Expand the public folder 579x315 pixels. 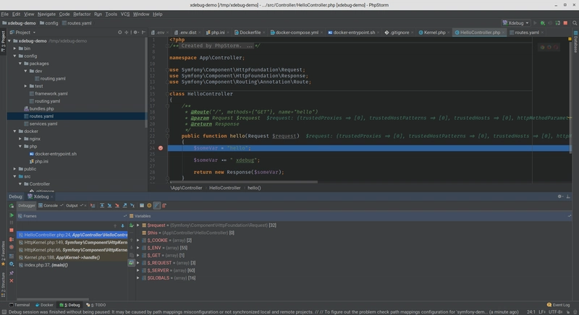tap(14, 169)
